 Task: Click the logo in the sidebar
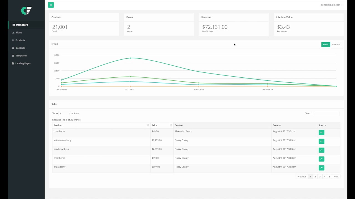pos(26,11)
